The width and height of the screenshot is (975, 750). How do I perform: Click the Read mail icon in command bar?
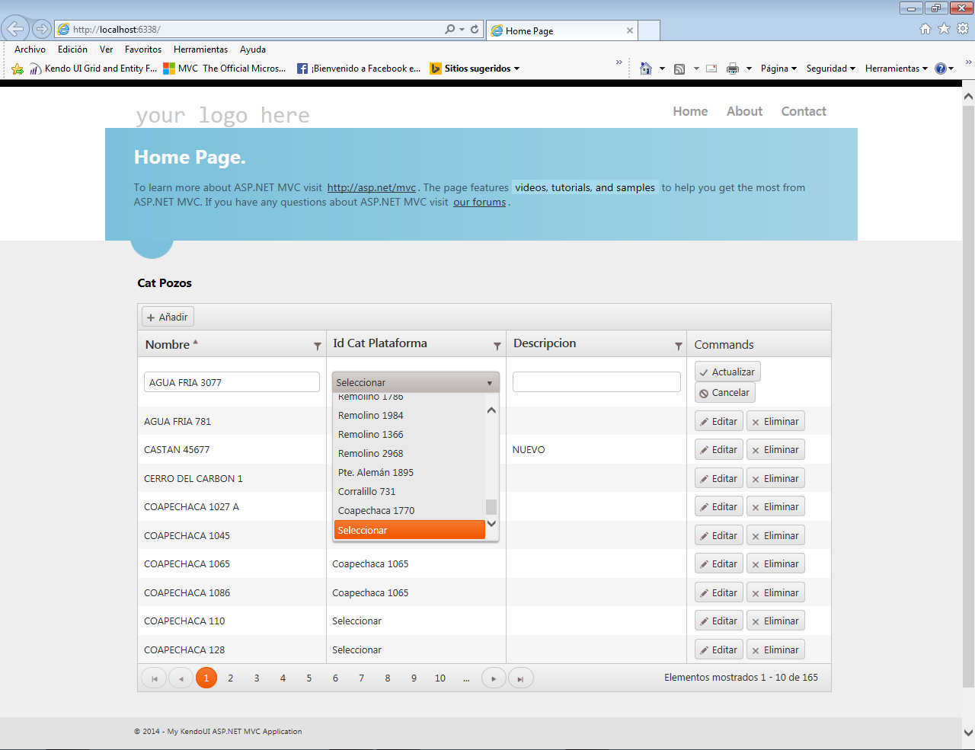[711, 69]
